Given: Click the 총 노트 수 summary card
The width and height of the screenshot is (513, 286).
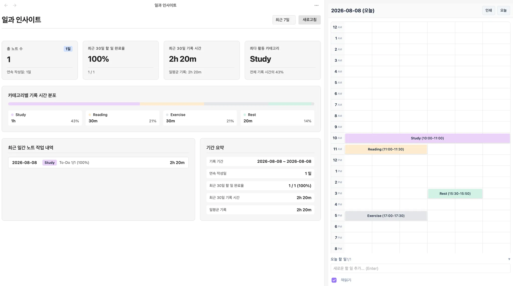Looking at the screenshot, I should (x=40, y=60).
